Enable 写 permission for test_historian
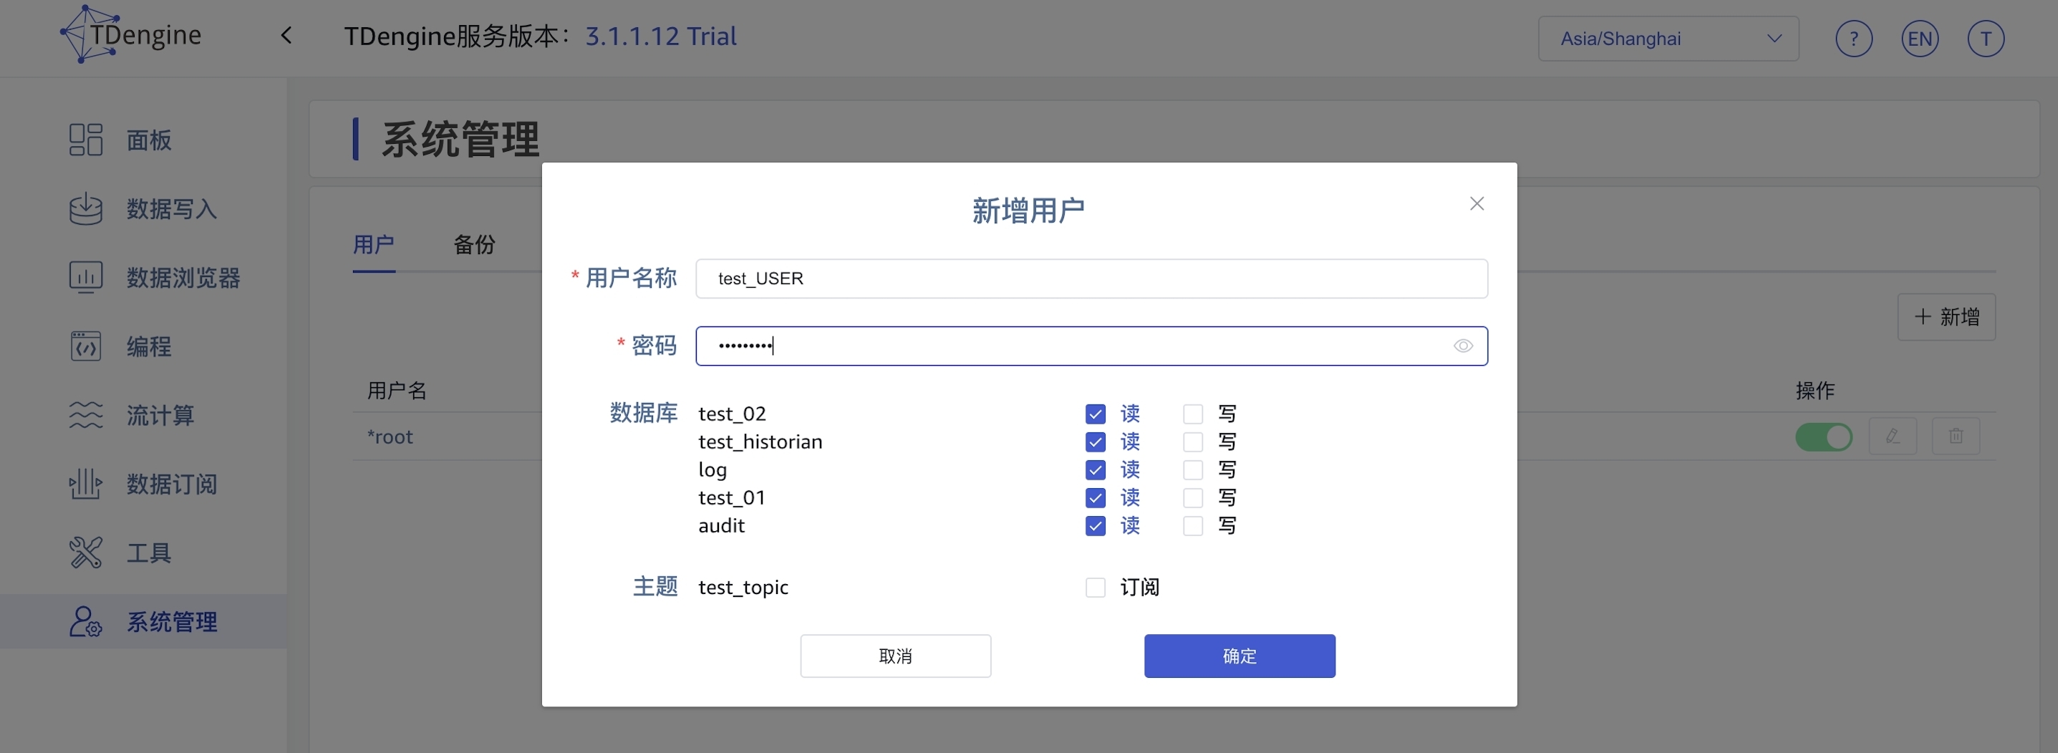 1193,442
